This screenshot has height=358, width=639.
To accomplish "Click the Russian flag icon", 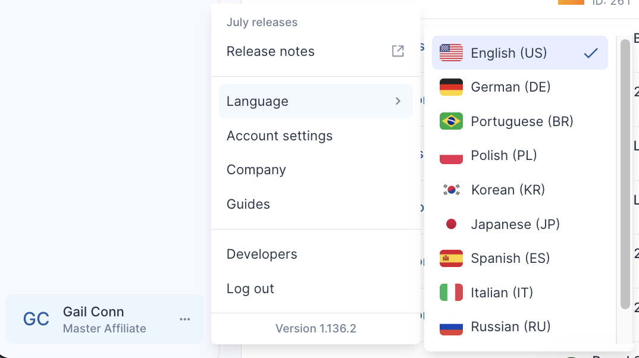I will coord(451,326).
